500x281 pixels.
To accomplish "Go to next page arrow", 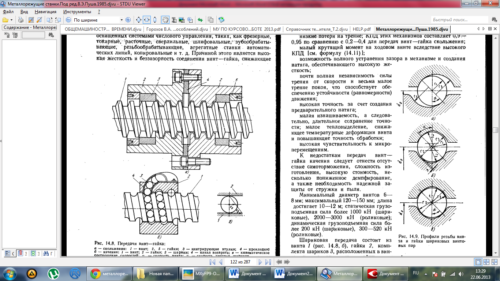I will click(260, 262).
